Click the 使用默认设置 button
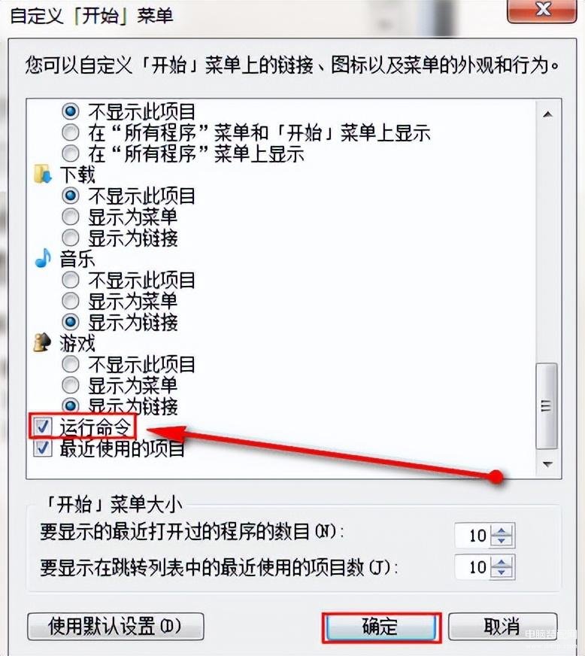 115,627
